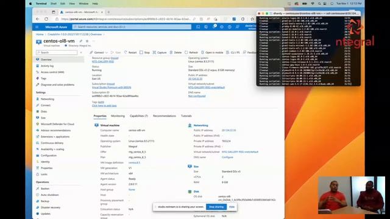Click the Connect toolbar button
The width and height of the screenshot is (390, 219).
(x=97, y=52)
